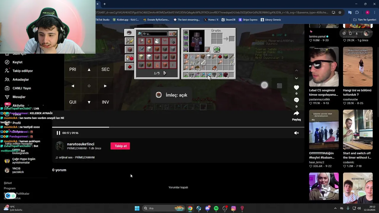Go to the next video with the down chevron

(296, 78)
